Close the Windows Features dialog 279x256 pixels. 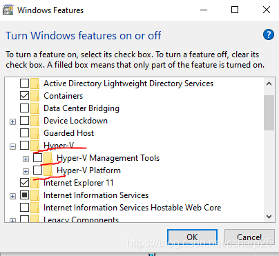(x=267, y=10)
